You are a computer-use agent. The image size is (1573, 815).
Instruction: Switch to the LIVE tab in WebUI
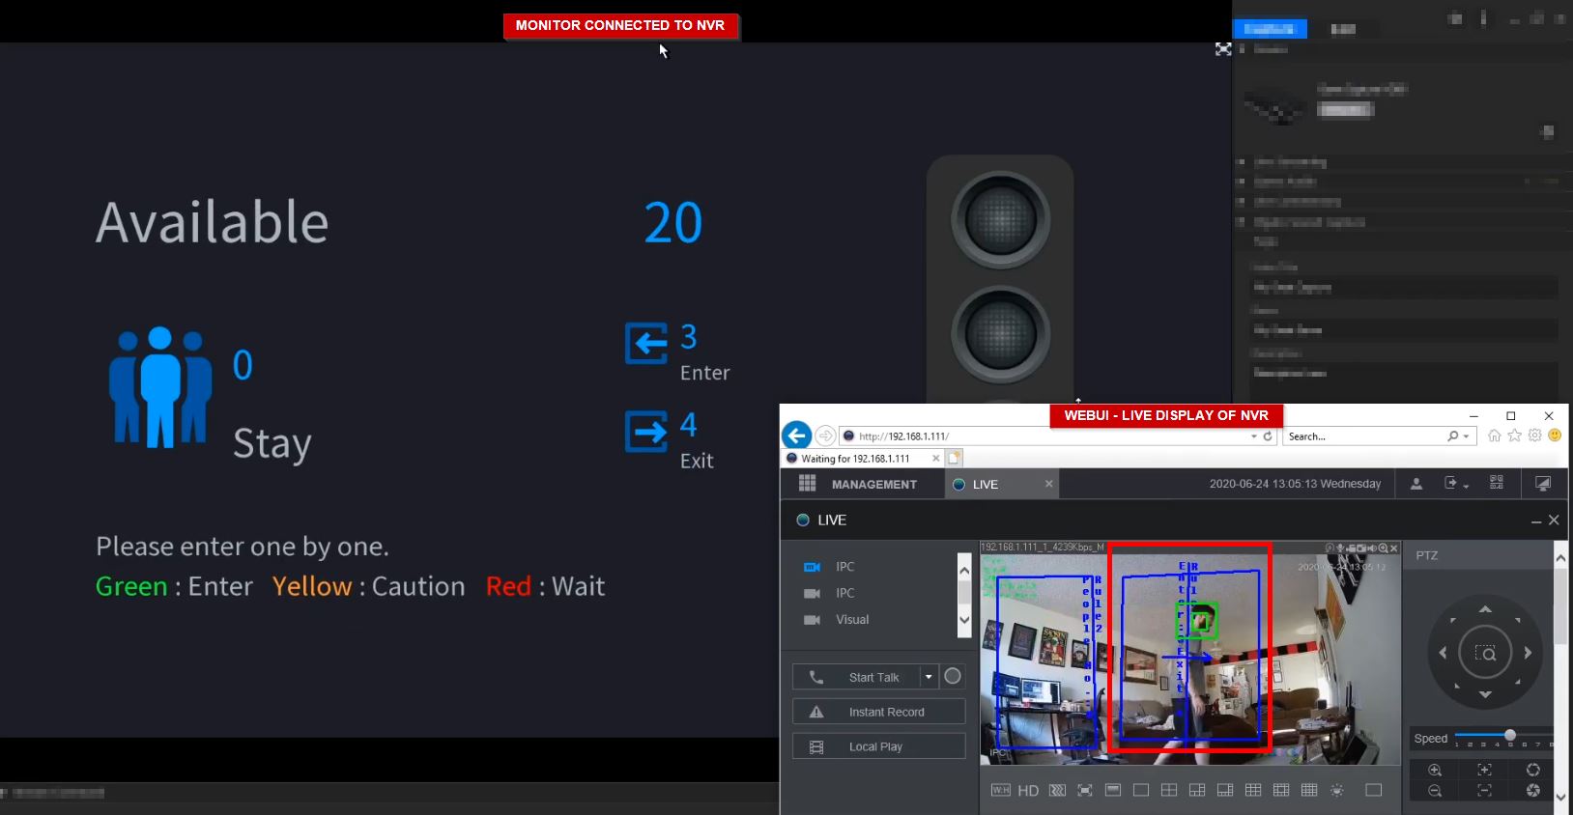(x=1002, y=484)
